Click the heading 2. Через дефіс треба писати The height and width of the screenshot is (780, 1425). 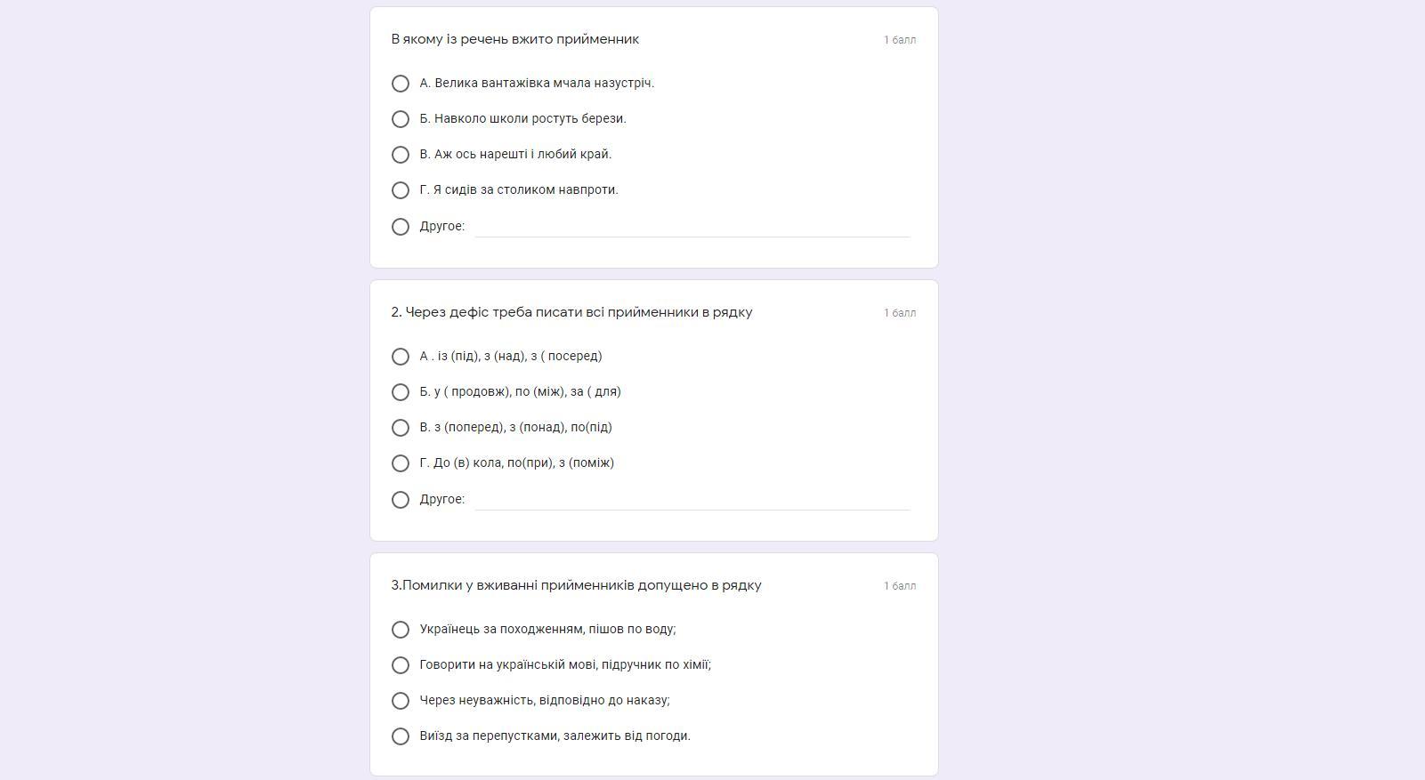(571, 312)
